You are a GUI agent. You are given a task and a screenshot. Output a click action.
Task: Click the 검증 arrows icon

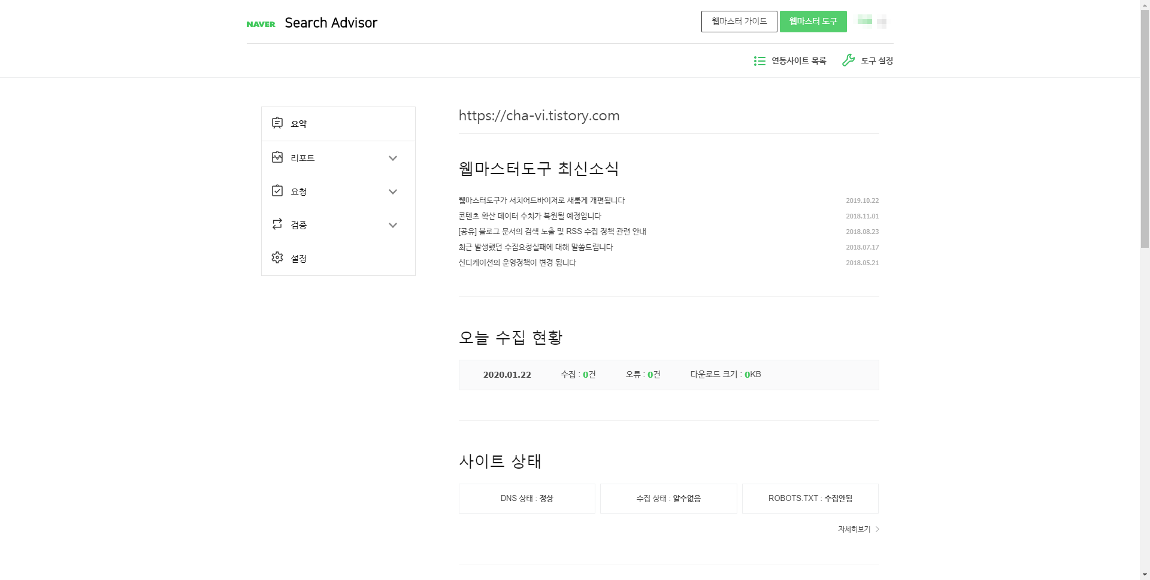point(277,224)
